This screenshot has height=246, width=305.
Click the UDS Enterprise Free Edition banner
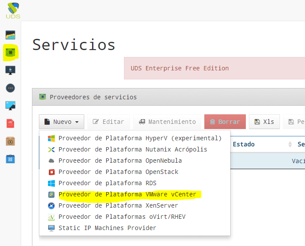coord(214,68)
